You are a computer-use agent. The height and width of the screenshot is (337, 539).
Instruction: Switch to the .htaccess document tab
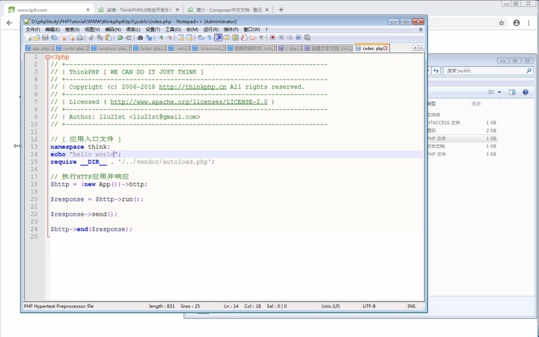(x=208, y=48)
